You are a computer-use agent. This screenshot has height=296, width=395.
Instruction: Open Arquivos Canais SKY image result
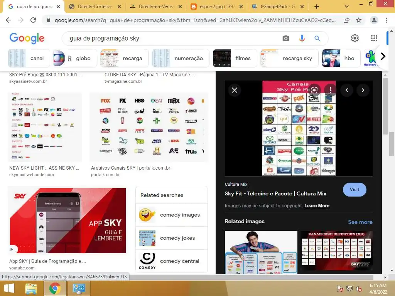149,127
